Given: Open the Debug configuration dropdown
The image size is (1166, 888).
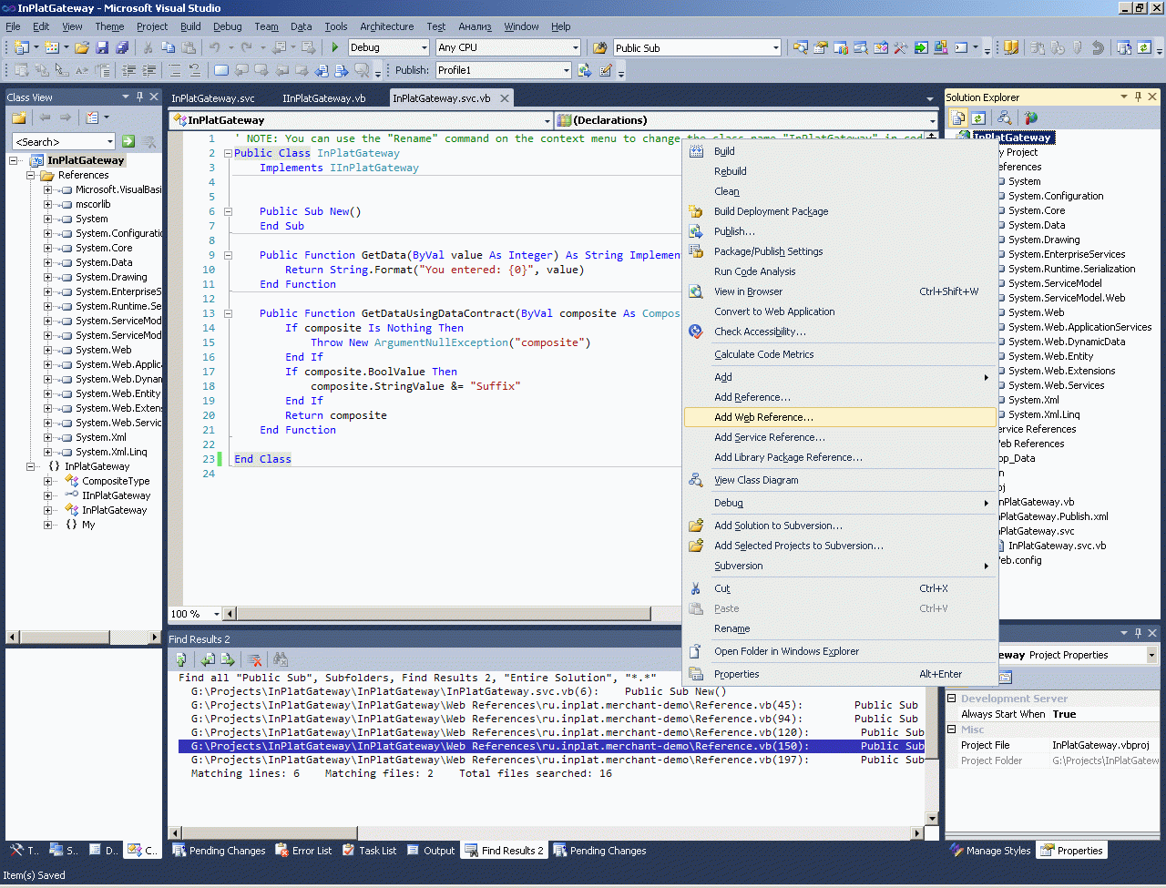Looking at the screenshot, I should [424, 47].
